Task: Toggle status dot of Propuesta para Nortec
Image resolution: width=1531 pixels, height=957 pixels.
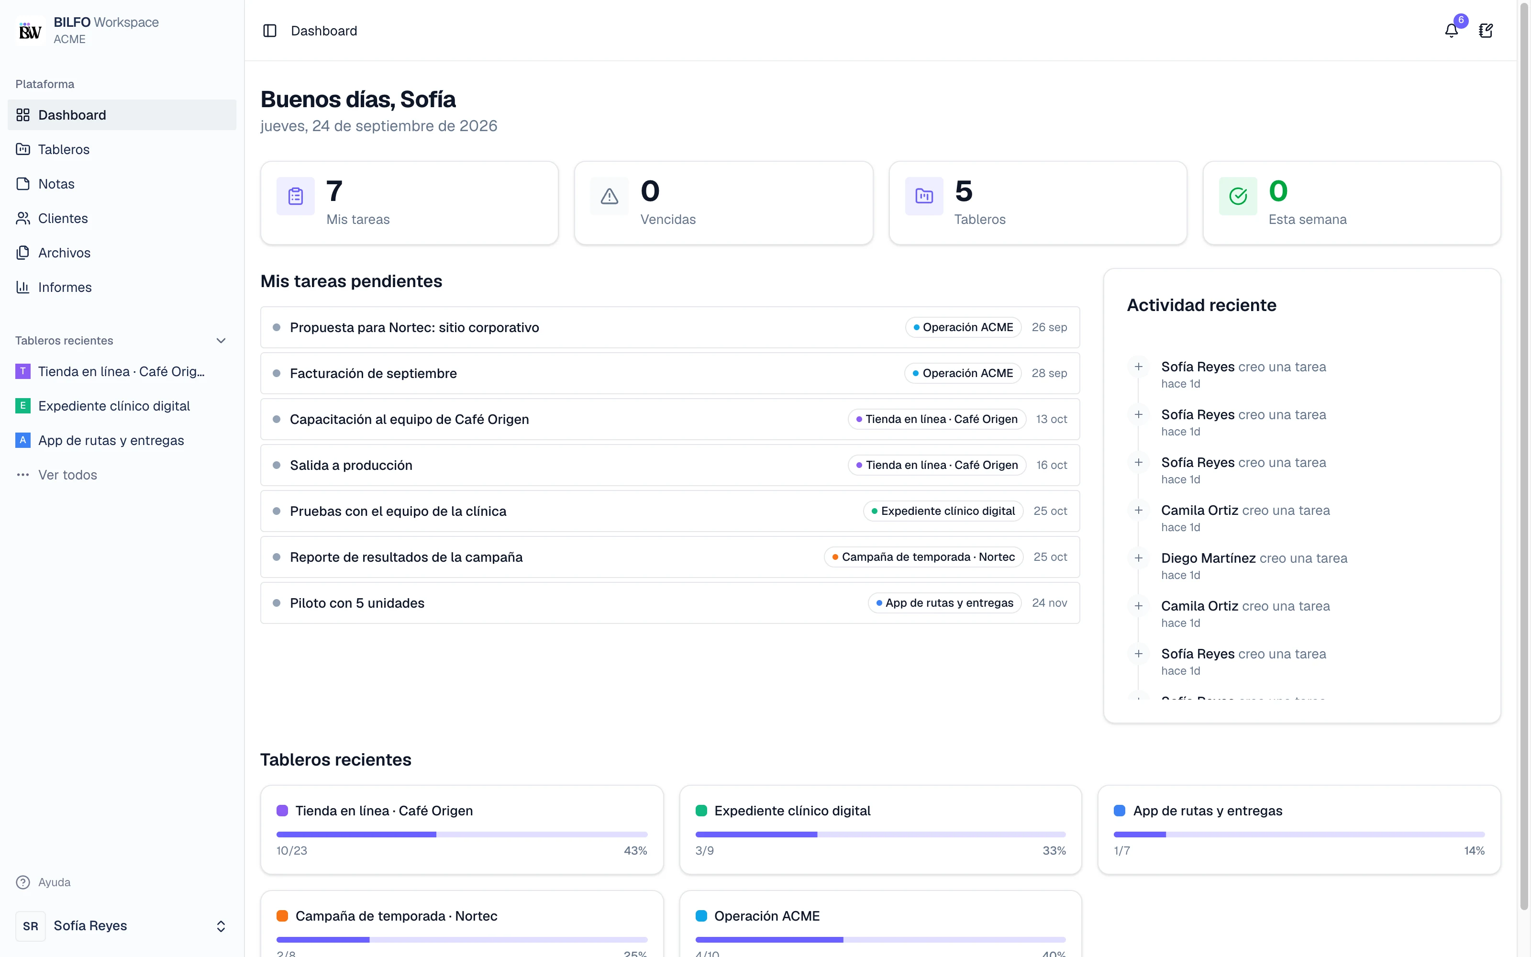Action: 277,327
